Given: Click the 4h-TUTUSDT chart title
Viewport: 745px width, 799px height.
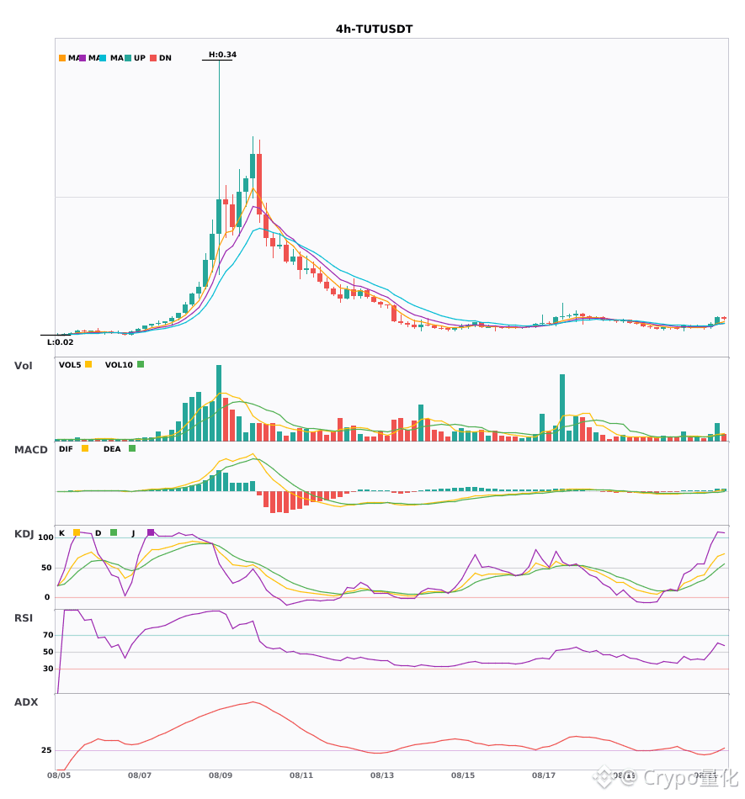Looking at the screenshot, I should click(x=374, y=29).
